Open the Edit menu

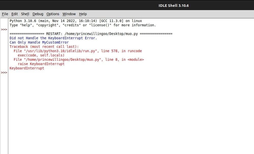14,14
